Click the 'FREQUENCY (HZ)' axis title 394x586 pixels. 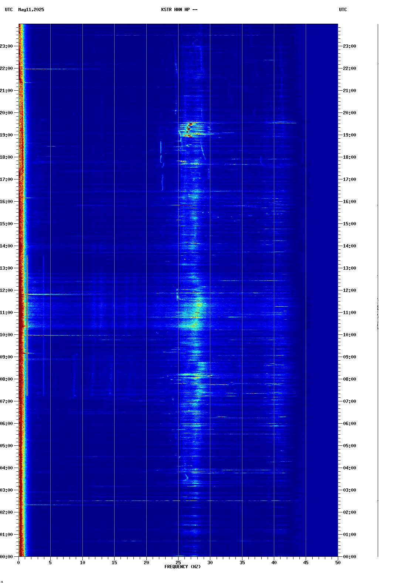(x=183, y=567)
